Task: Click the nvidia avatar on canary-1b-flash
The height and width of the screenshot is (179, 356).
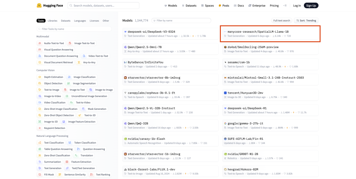Action: pyautogui.click(x=125, y=139)
